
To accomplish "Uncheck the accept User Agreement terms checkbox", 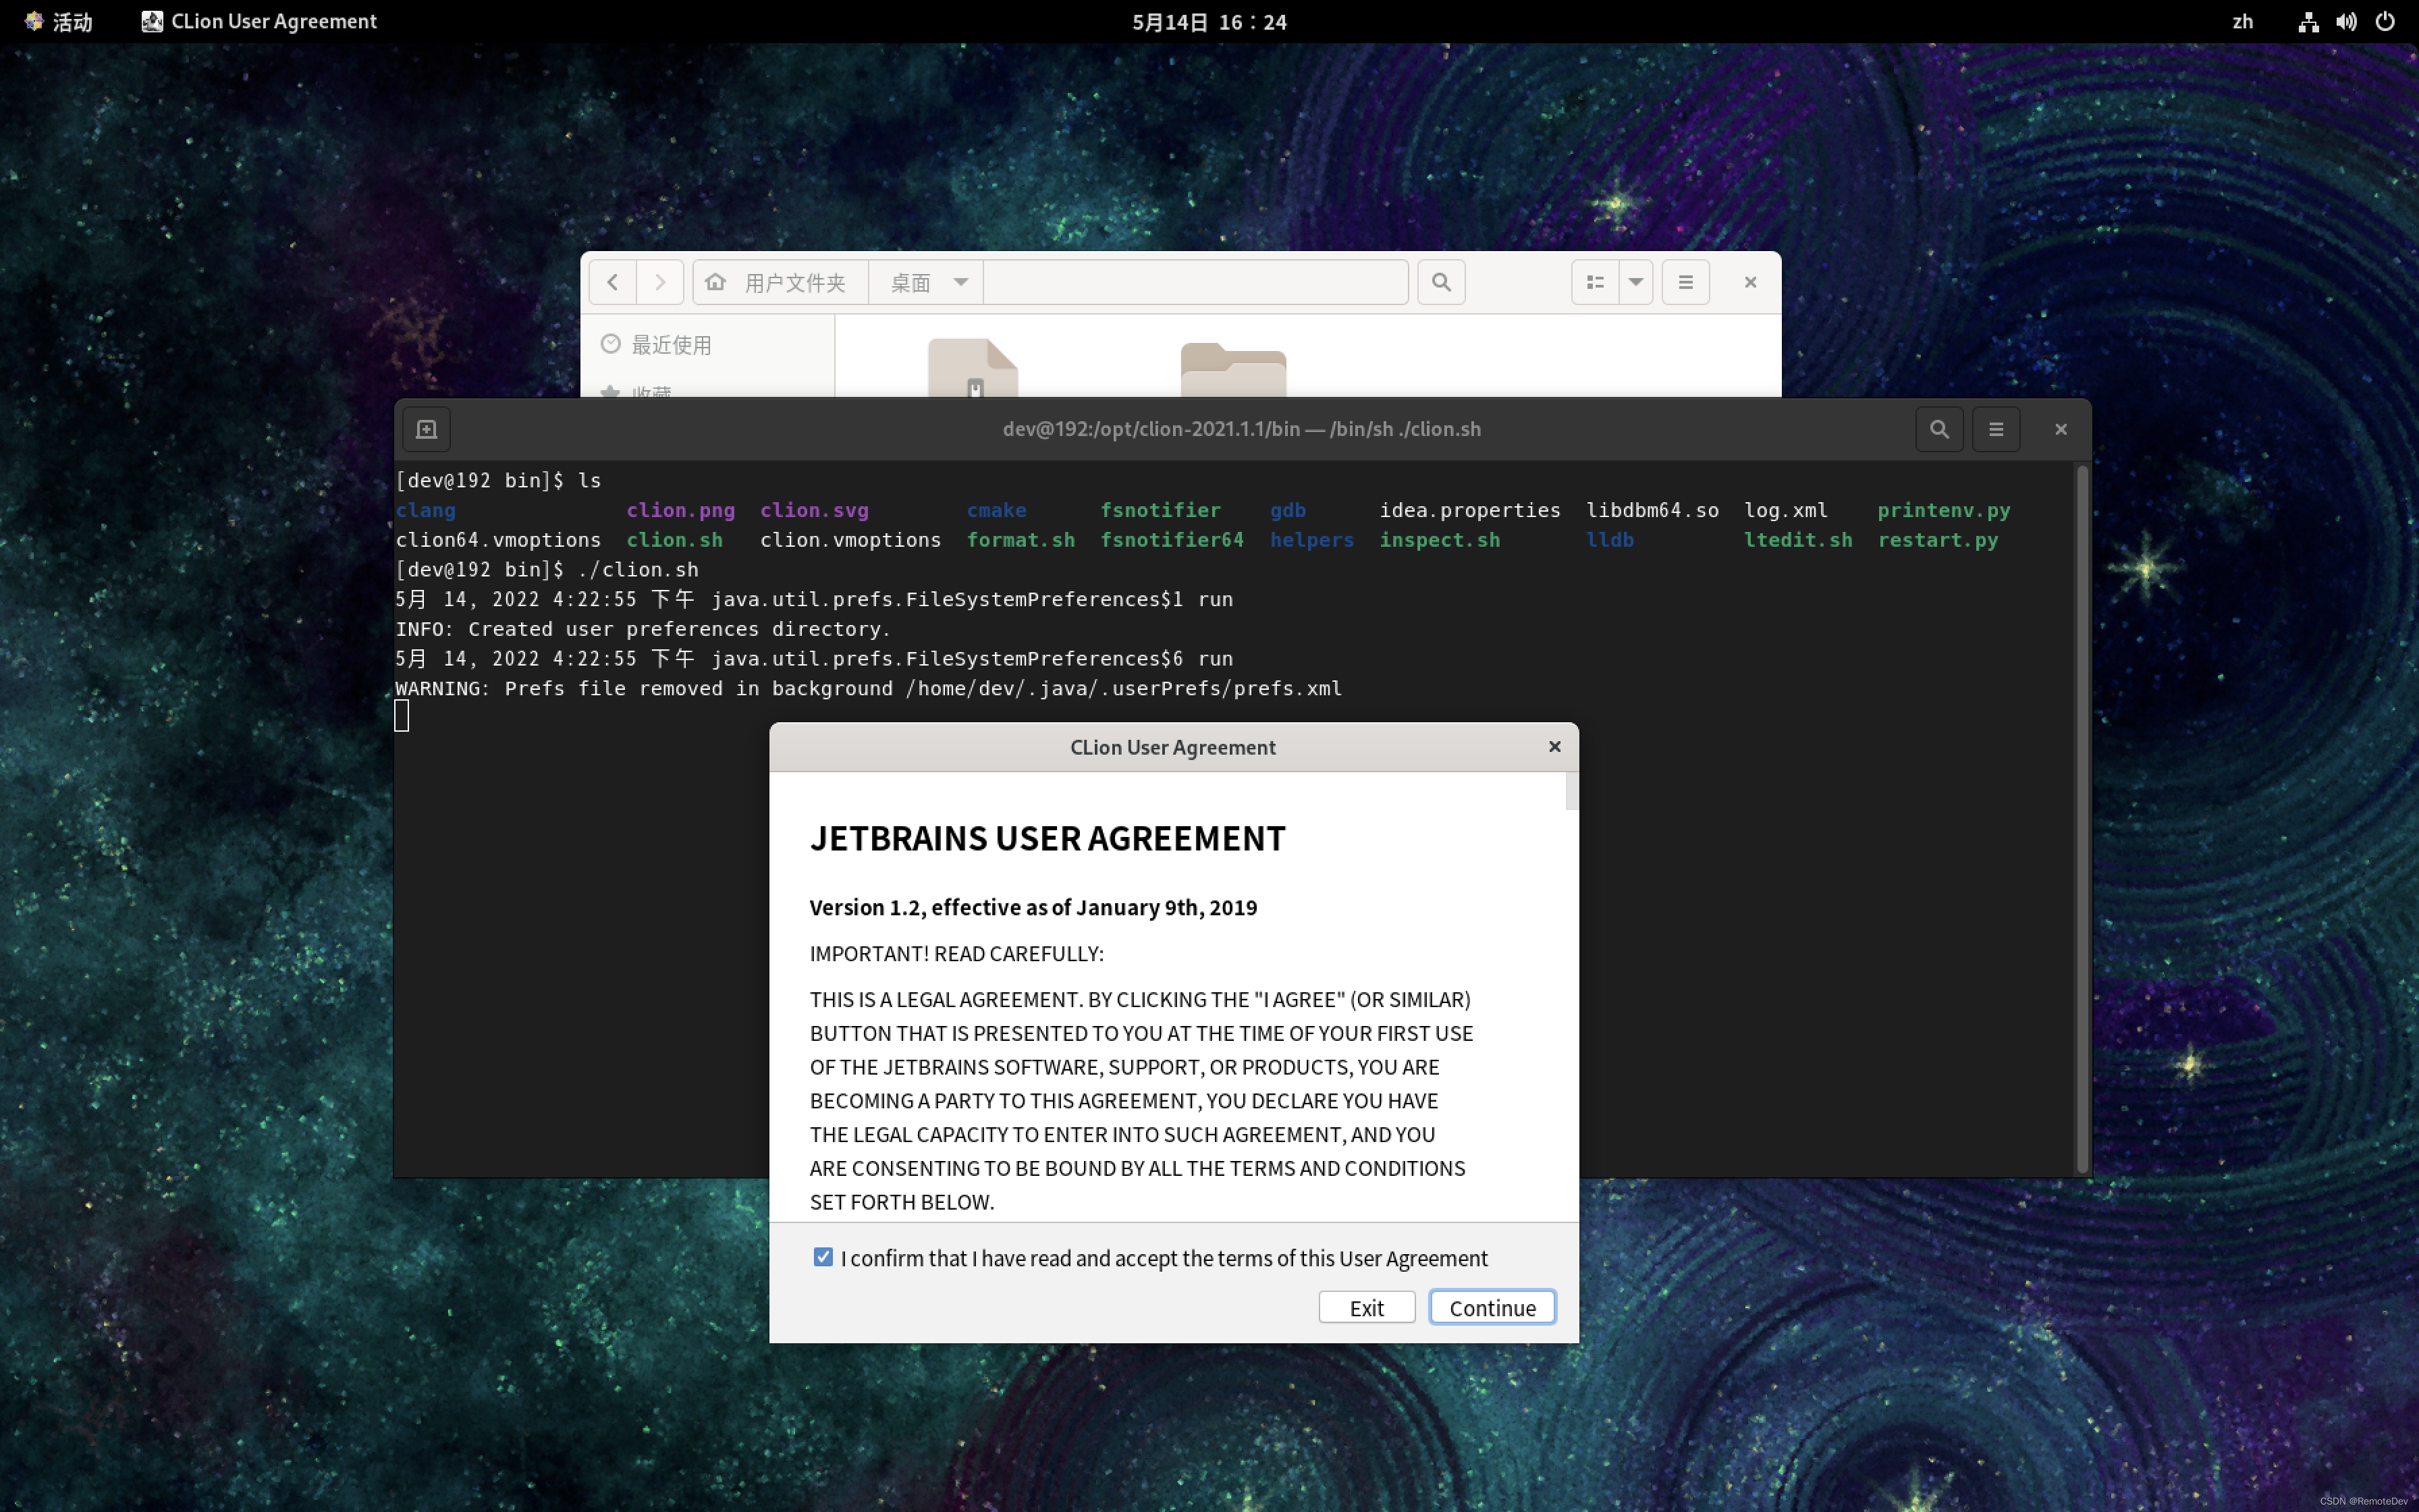I will pos(823,1257).
